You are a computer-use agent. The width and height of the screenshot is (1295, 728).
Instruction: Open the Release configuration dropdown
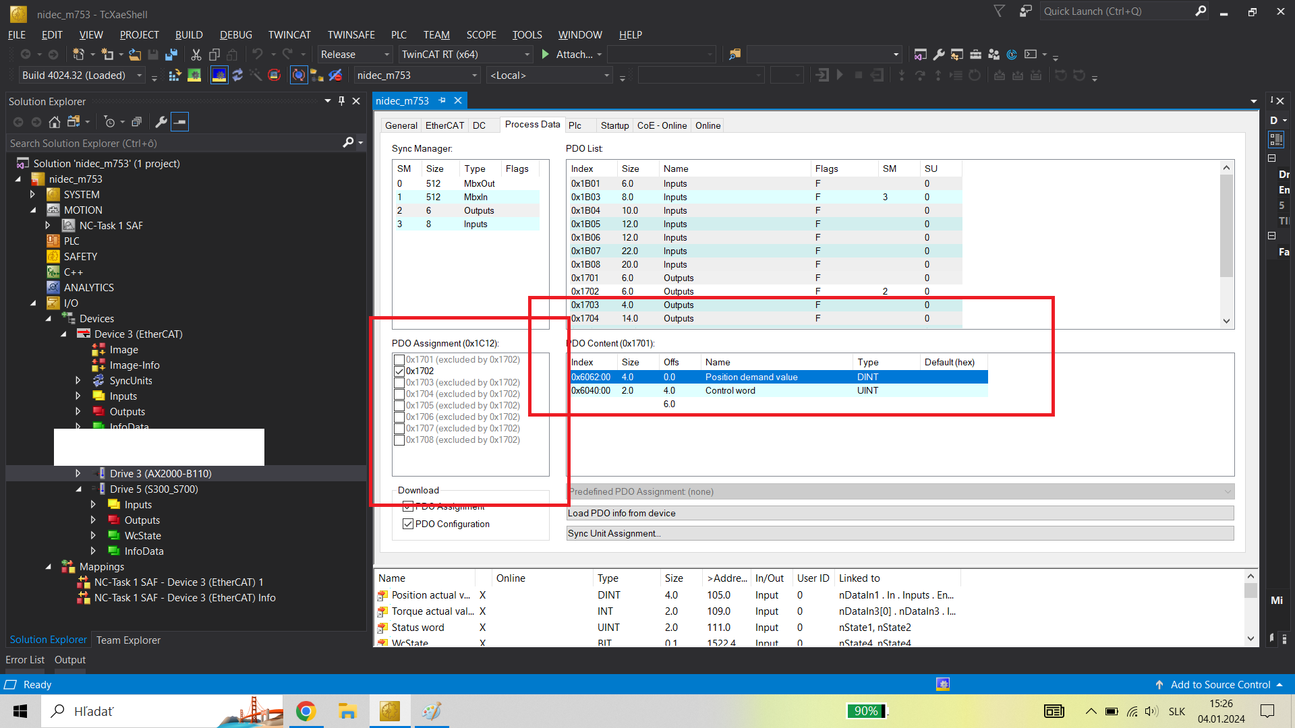click(x=355, y=55)
